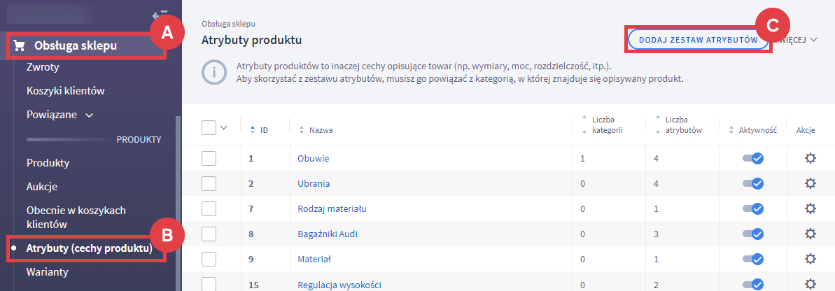835x291 pixels.
Task: Open Warianty menu item
Action: coord(47,271)
